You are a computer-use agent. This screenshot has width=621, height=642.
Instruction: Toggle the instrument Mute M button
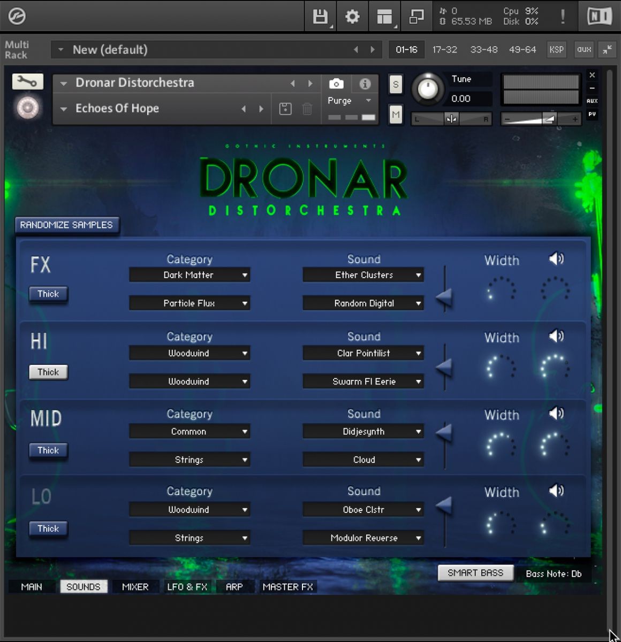coord(396,114)
